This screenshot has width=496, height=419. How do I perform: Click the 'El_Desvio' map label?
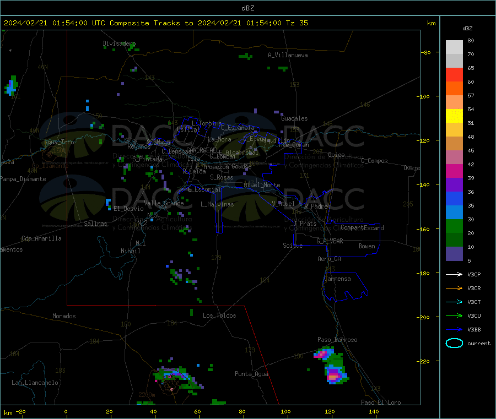[129, 209]
